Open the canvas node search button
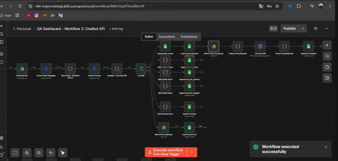 (x=327, y=56)
